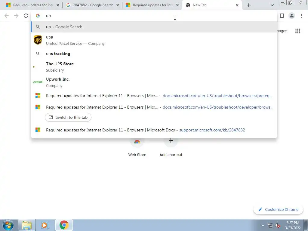
Task: Choose the 'ups' United Parcel Service suggestion
Action: pyautogui.click(x=154, y=40)
